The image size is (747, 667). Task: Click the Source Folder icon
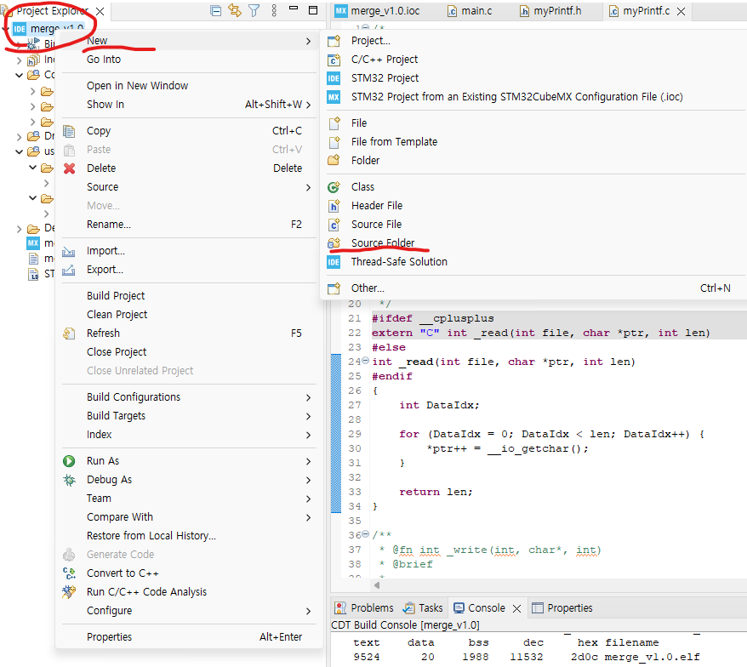click(334, 243)
